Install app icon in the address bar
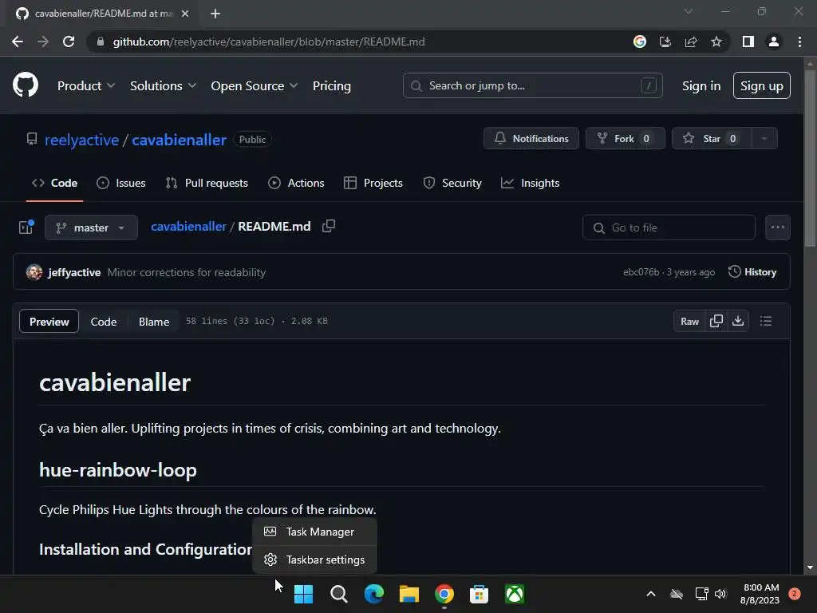 (665, 42)
